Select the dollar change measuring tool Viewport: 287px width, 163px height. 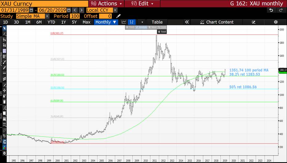pyautogui.click(x=4, y=45)
